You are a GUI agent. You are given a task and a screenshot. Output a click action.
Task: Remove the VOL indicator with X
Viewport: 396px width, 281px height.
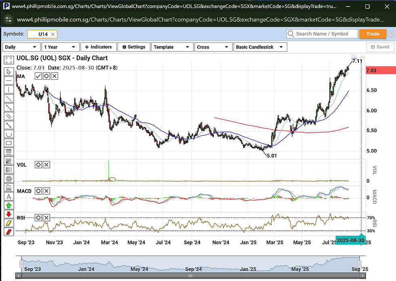(46, 165)
